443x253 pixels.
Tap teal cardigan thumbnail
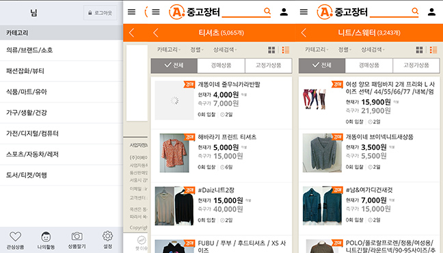pos(322,206)
